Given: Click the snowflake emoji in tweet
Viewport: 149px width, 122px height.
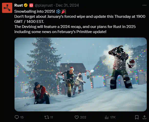Looking at the screenshot, I should tap(58, 11).
